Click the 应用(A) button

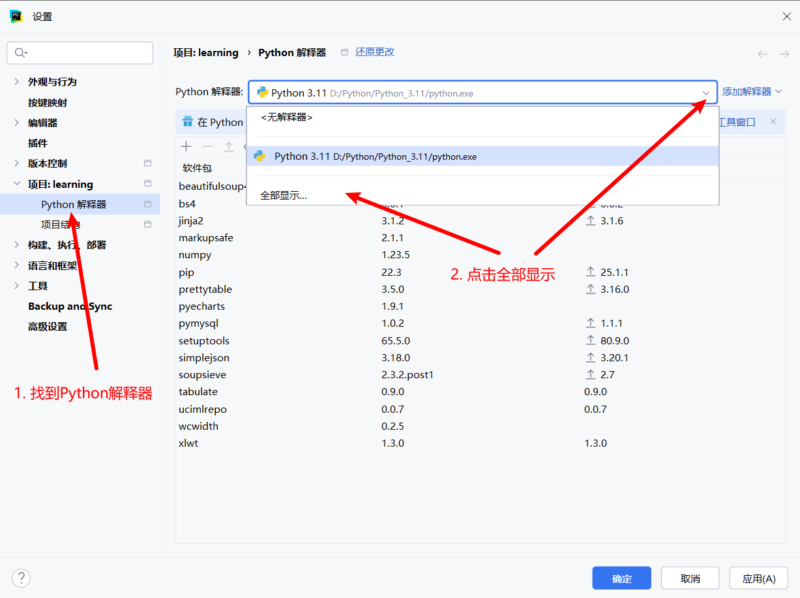pos(759,578)
